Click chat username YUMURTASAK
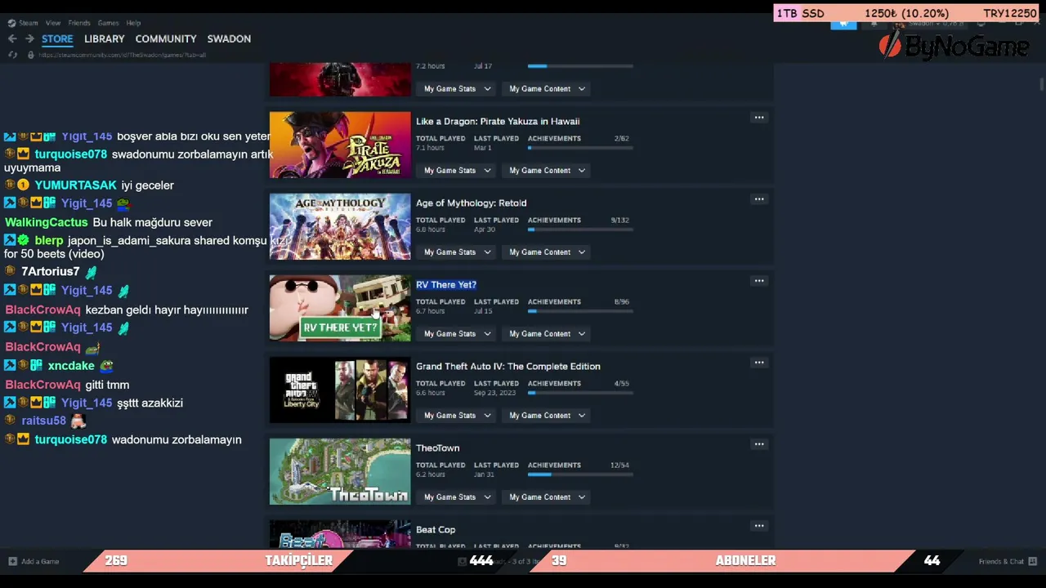 tap(75, 185)
